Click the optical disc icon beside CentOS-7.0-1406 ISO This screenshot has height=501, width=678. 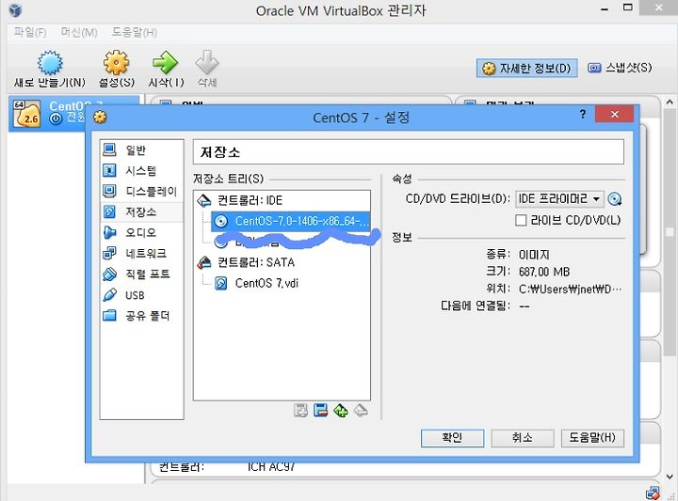(x=221, y=222)
